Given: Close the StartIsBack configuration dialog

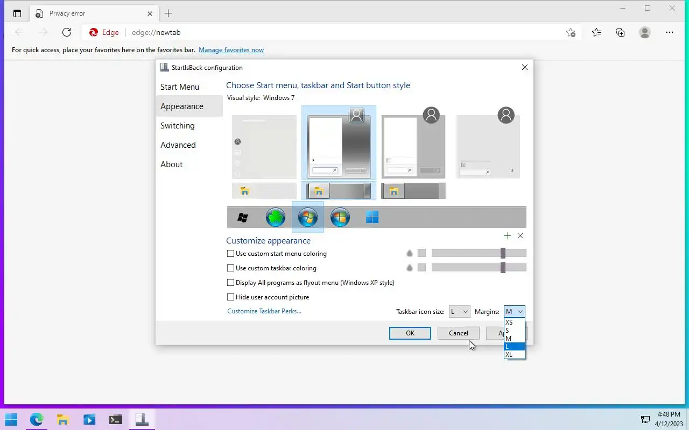Looking at the screenshot, I should [525, 67].
